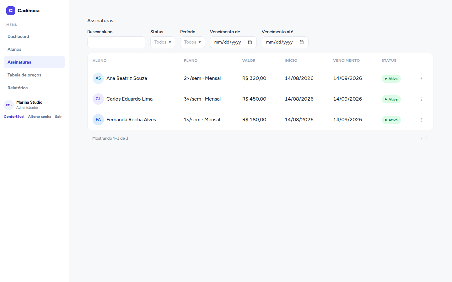Go to next page of results
The width and height of the screenshot is (452, 282).
pyautogui.click(x=427, y=138)
